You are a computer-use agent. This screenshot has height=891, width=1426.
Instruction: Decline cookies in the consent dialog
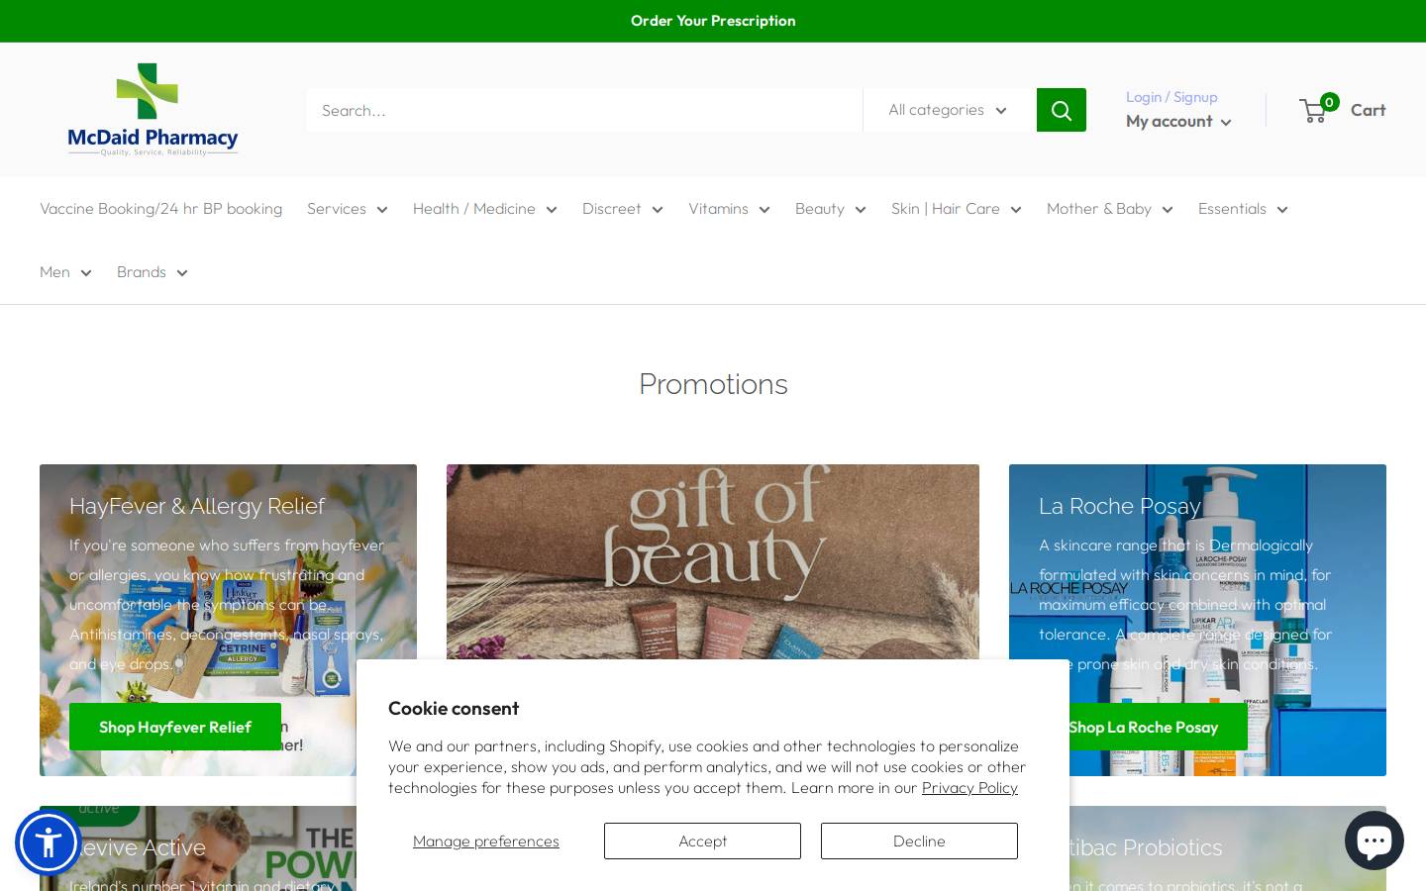(x=919, y=841)
